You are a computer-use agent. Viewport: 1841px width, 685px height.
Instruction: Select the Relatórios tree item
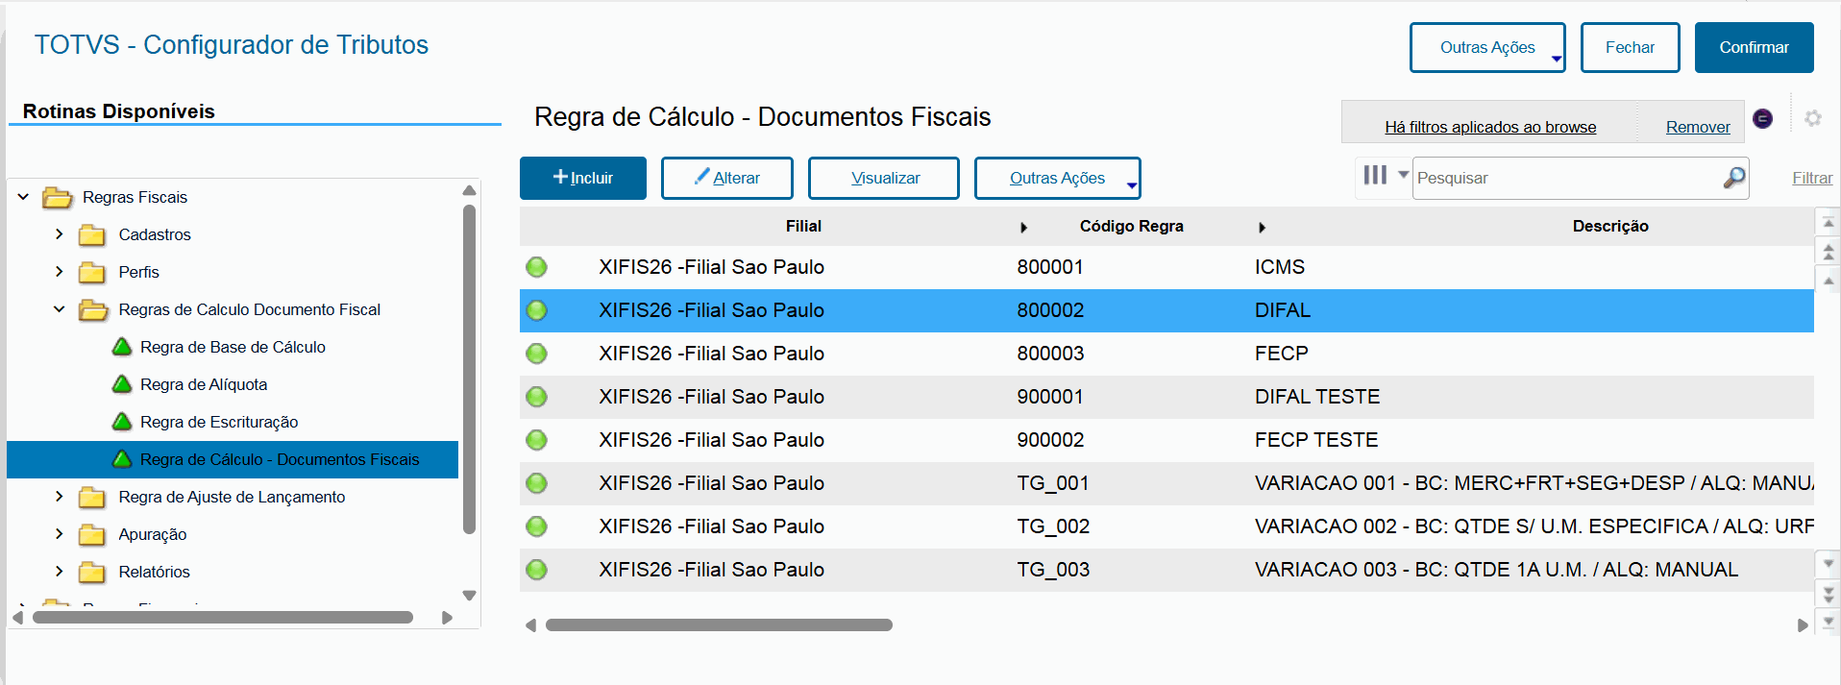154,572
